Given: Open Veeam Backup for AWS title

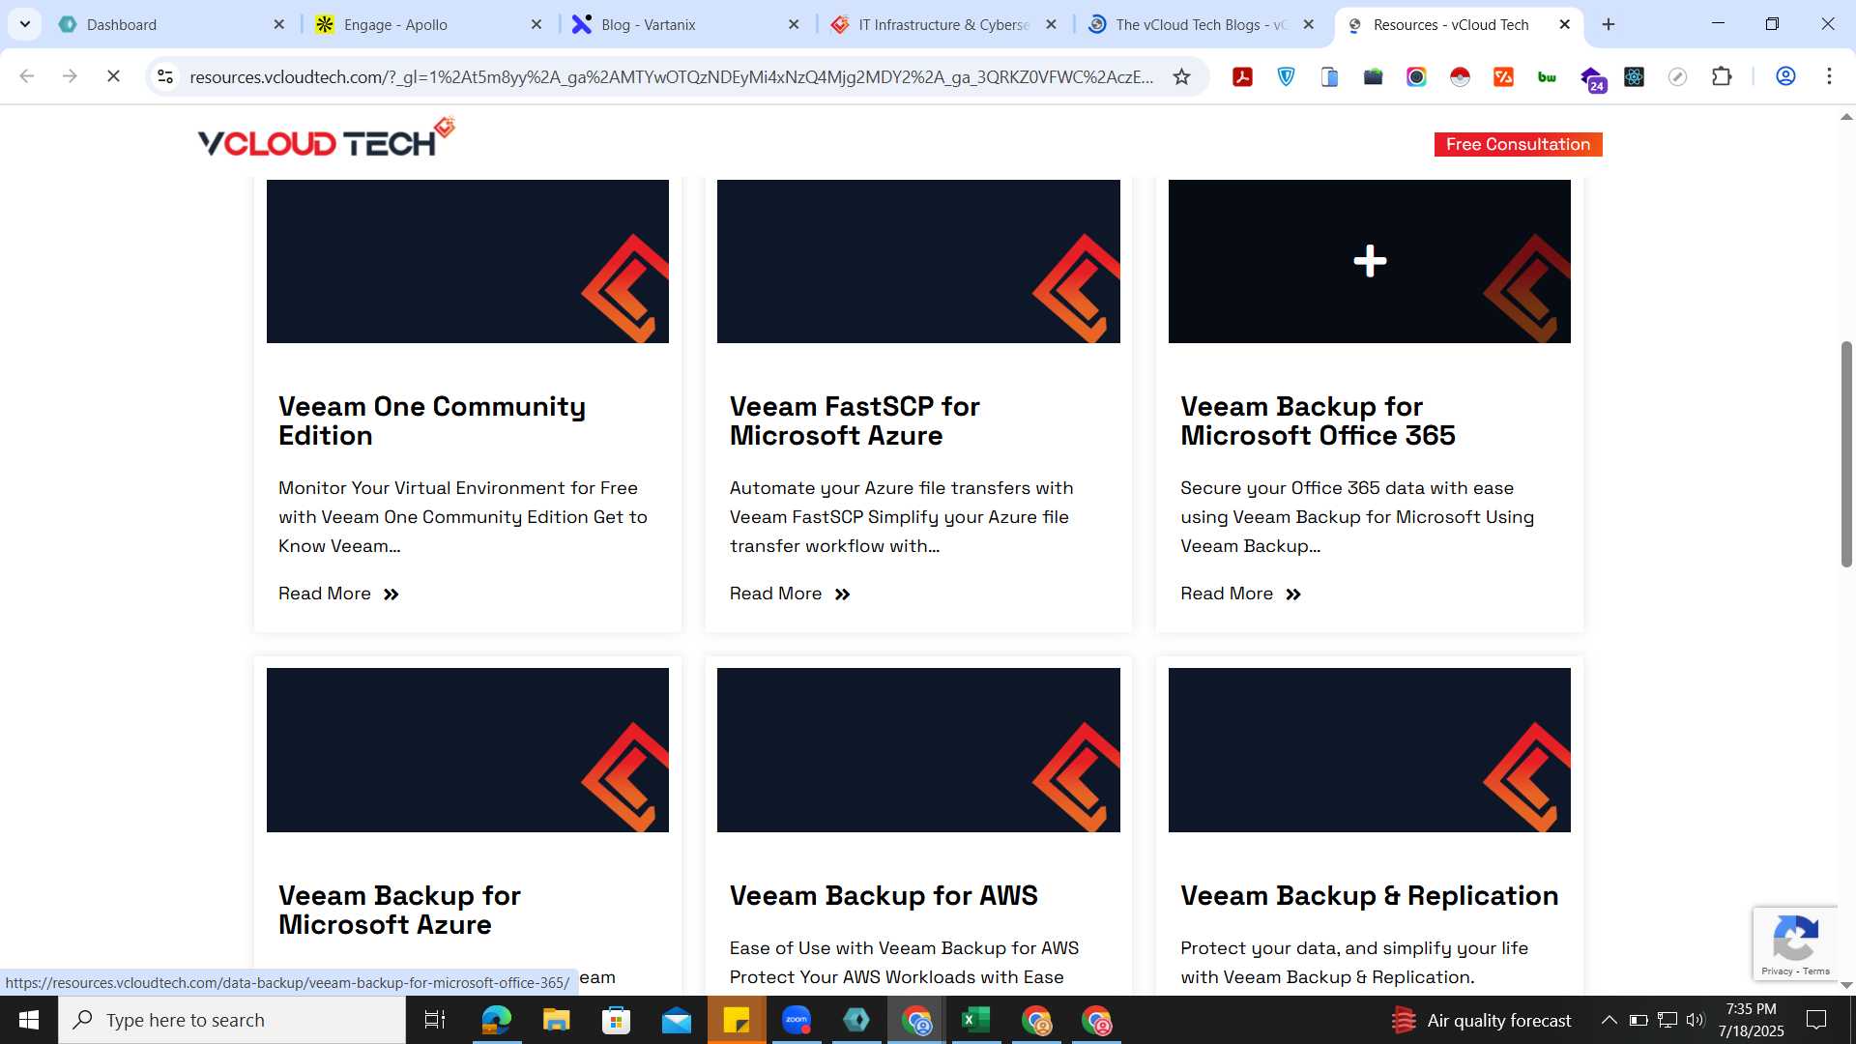Looking at the screenshot, I should tap(884, 895).
